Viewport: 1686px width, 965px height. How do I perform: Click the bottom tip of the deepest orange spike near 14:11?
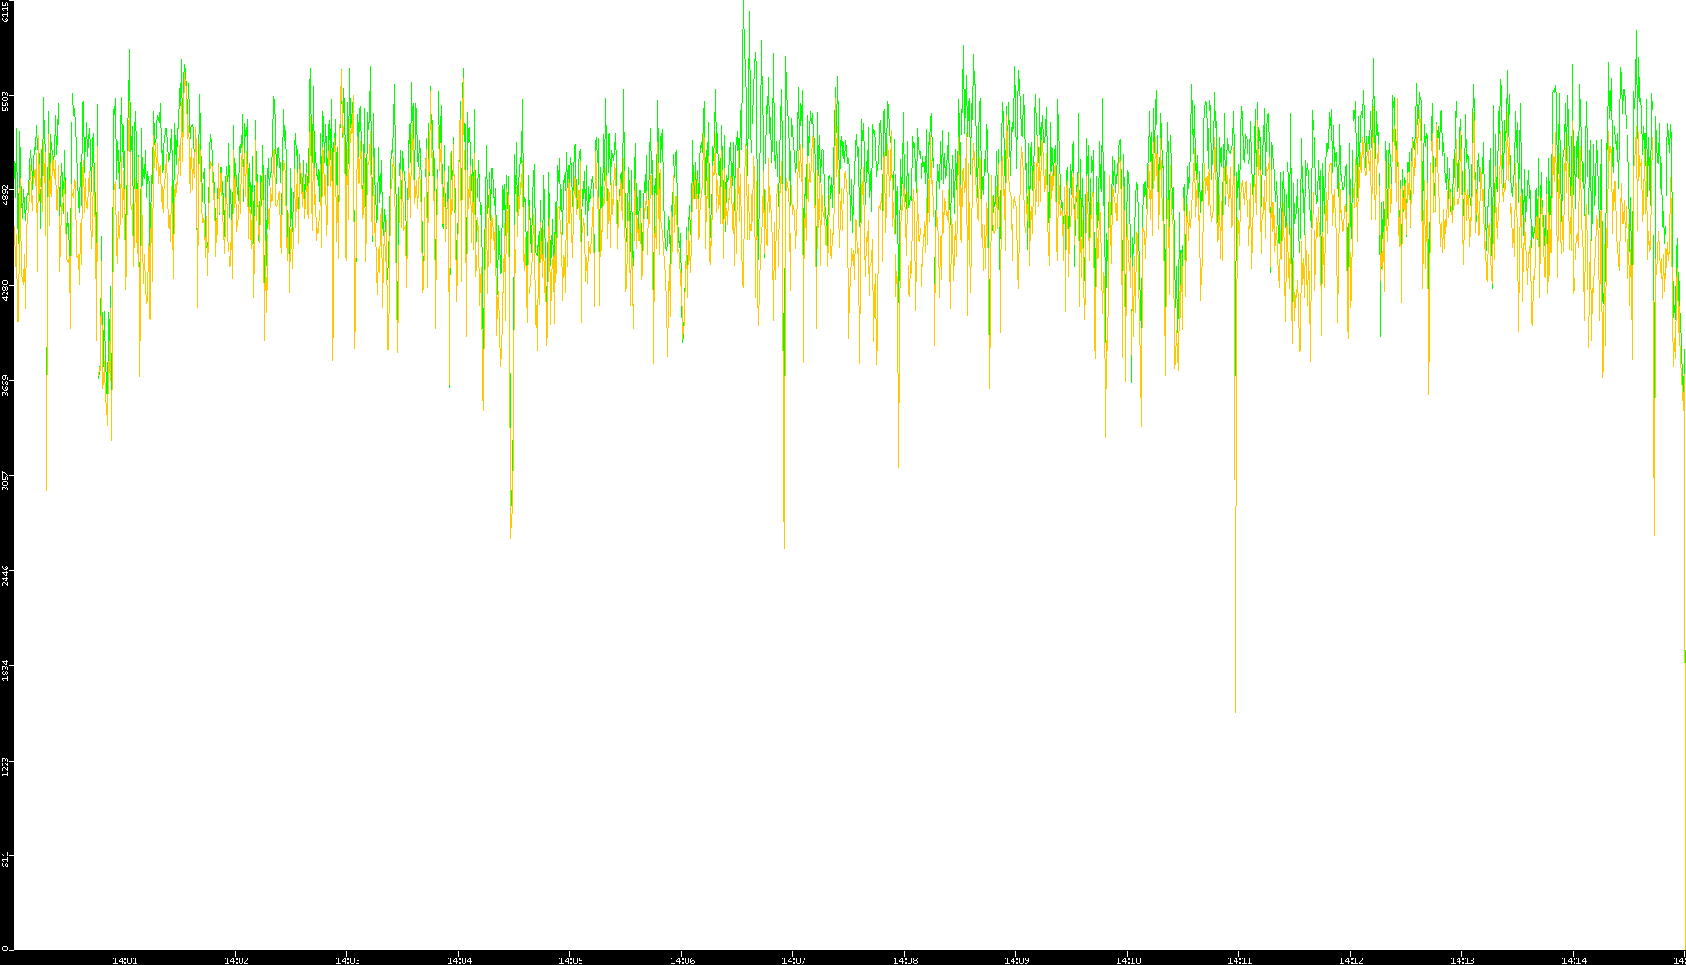click(1235, 753)
